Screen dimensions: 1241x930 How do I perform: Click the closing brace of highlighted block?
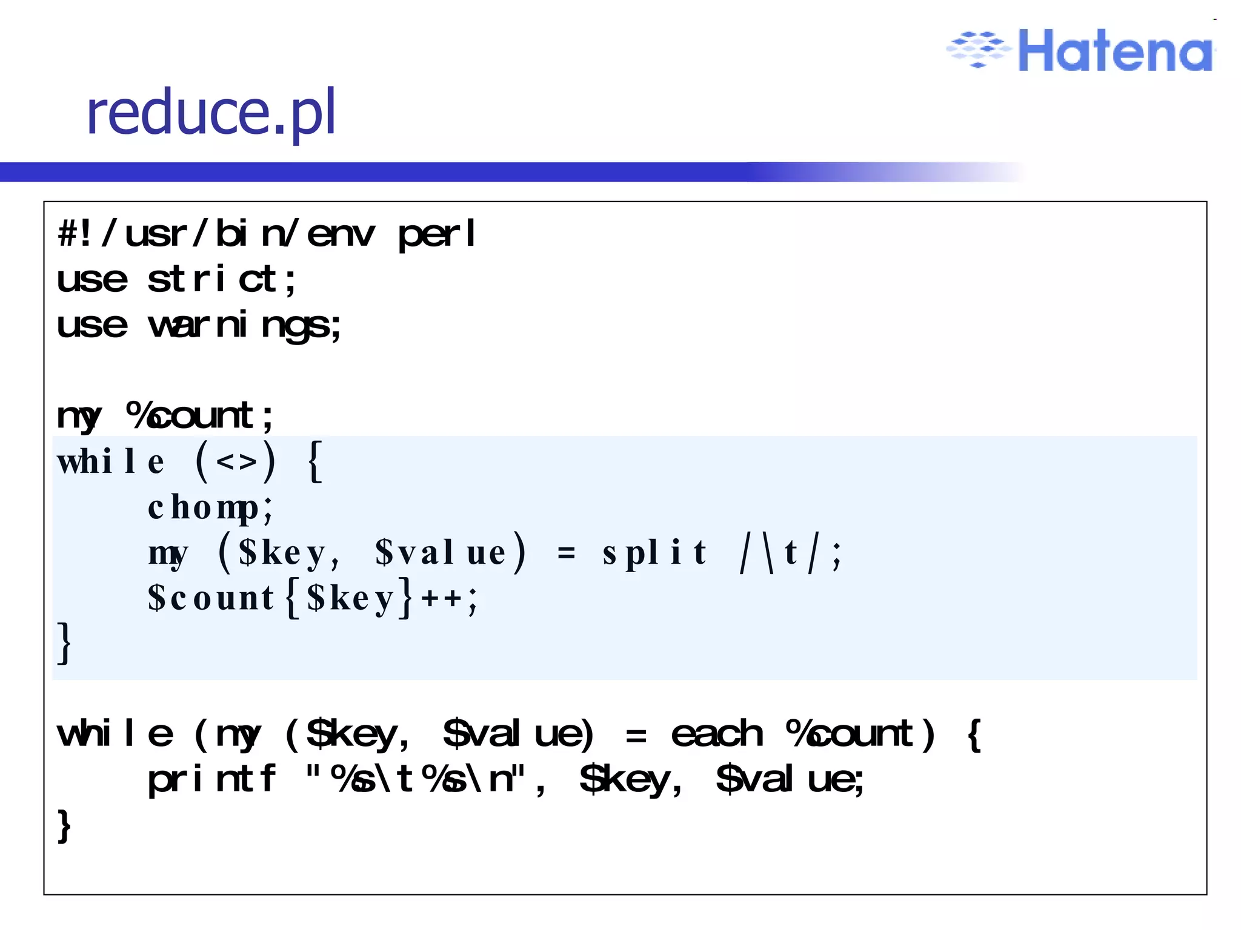tap(64, 643)
